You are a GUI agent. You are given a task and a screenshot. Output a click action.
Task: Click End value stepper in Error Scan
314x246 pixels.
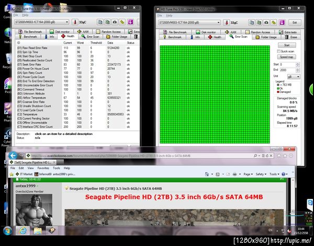(x=298, y=70)
